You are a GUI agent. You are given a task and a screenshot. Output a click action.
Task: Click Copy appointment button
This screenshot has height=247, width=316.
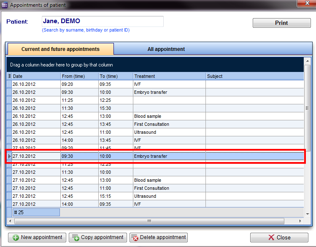[x=98, y=238]
